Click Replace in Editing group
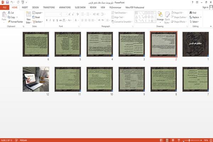The image size is (213, 142). tap(194, 17)
